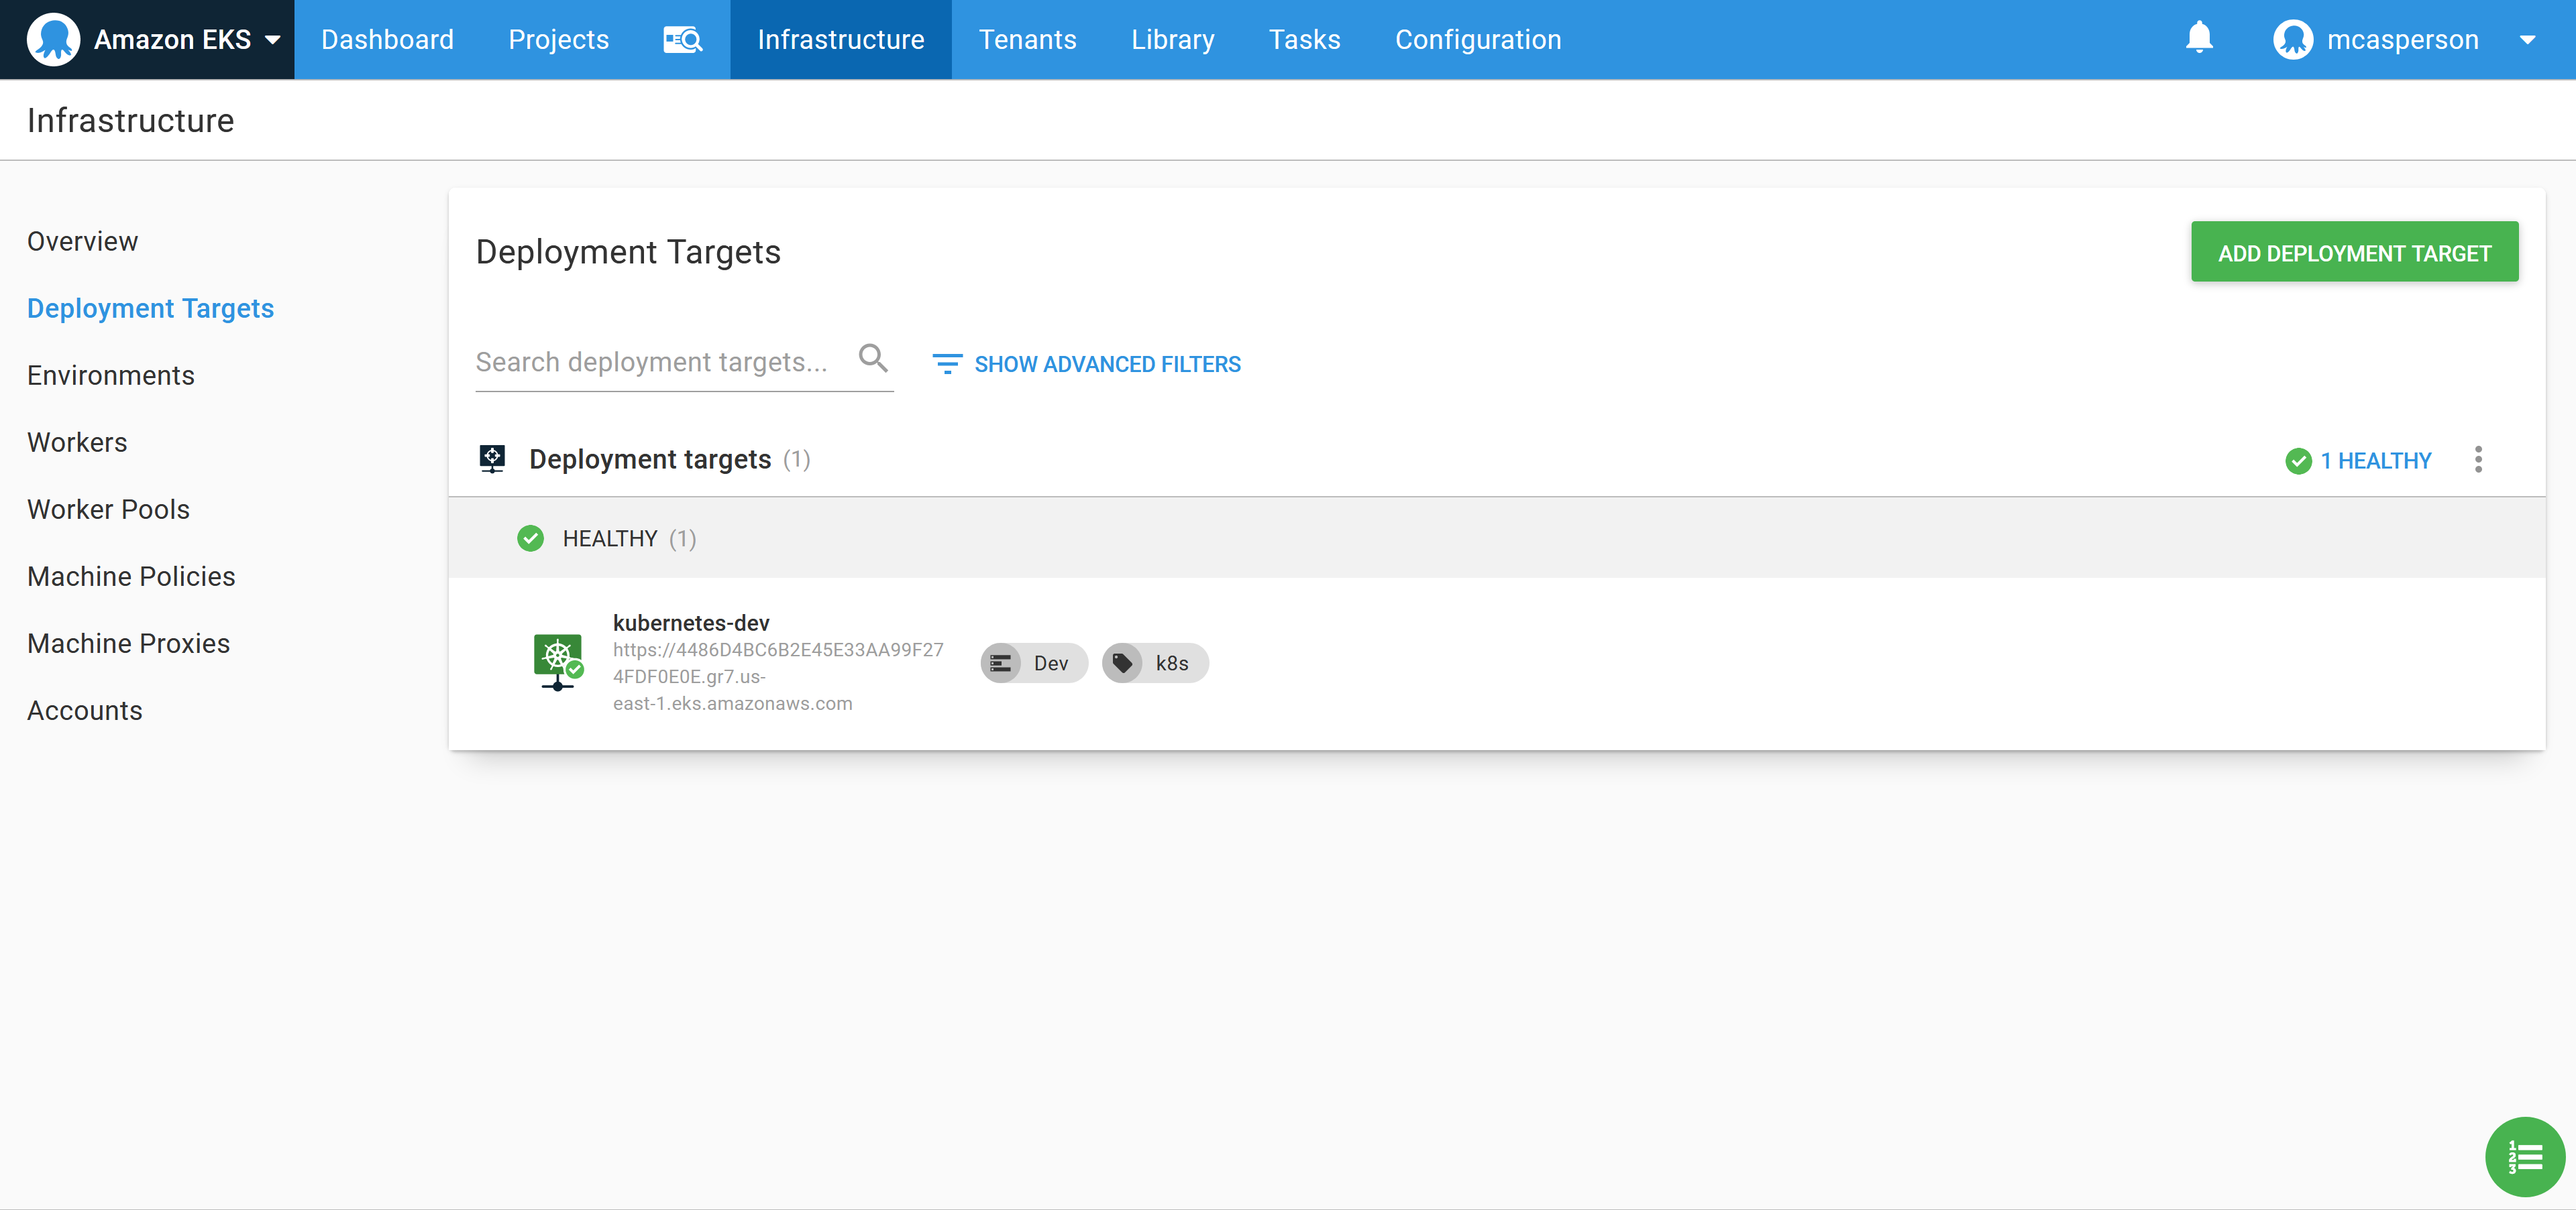2576x1210 pixels.
Task: Click the mcasperson user avatar icon
Action: (x=2293, y=39)
